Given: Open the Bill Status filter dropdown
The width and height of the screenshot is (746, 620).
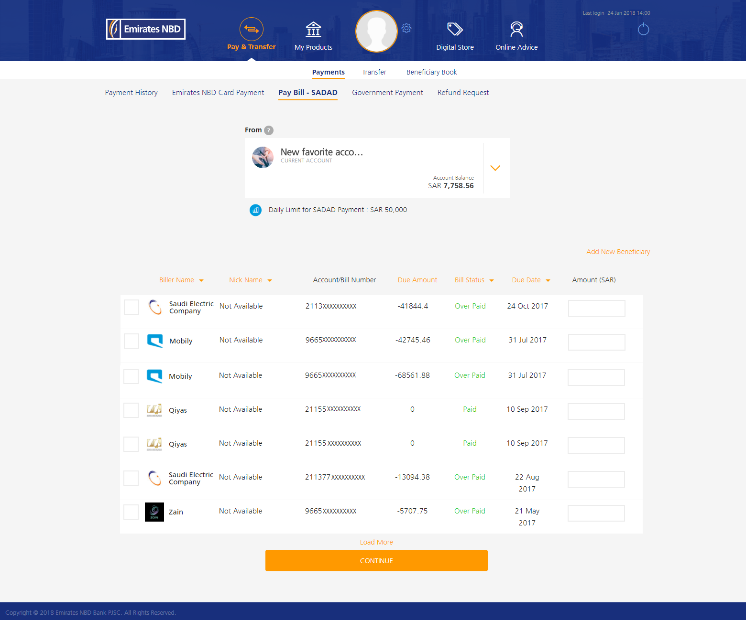Looking at the screenshot, I should click(x=492, y=280).
